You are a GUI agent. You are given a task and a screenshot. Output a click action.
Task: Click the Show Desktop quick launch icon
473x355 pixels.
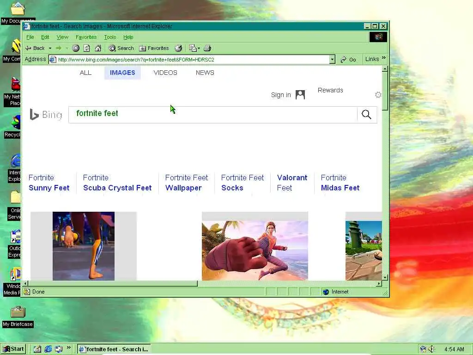click(x=37, y=349)
